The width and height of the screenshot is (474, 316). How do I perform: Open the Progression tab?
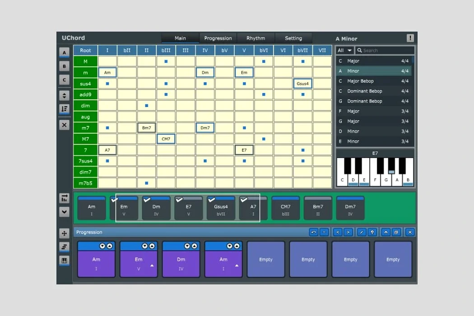[x=218, y=38]
